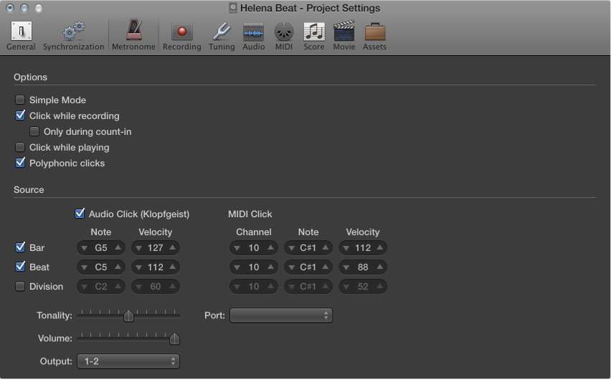Click the Source section heading
Image resolution: width=611 pixels, height=380 pixels.
29,190
